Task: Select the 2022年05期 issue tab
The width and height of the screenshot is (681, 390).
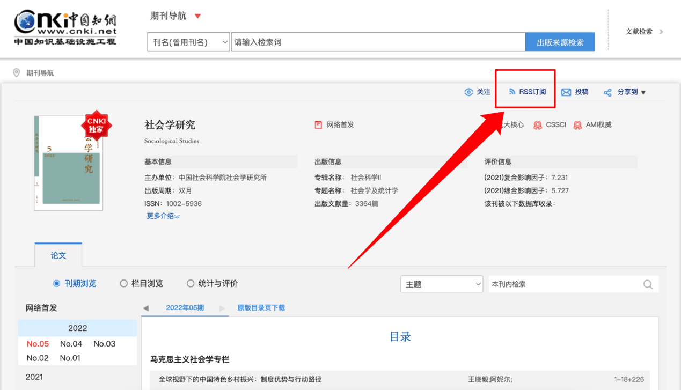Action: coord(185,308)
